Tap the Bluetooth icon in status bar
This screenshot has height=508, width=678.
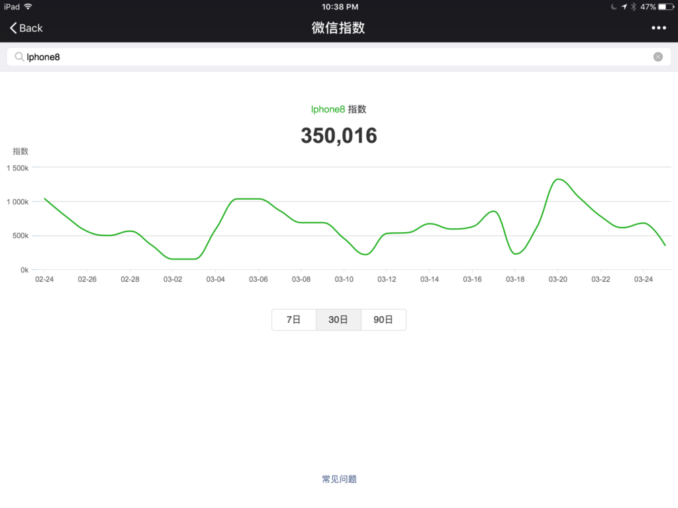[x=634, y=7]
